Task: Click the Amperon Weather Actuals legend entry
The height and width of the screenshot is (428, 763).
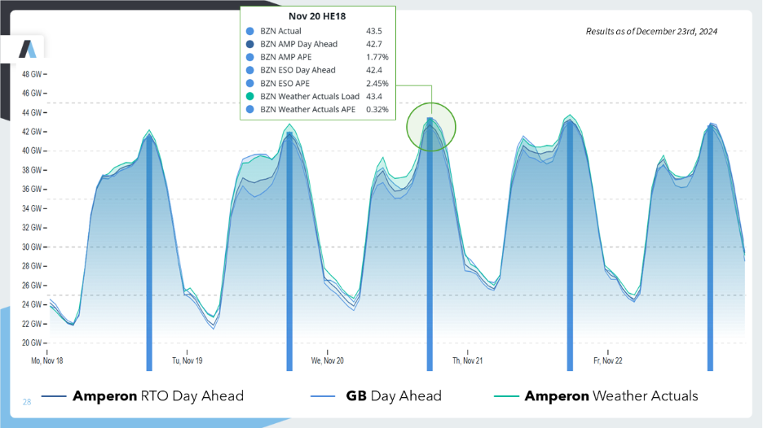Action: [596, 396]
